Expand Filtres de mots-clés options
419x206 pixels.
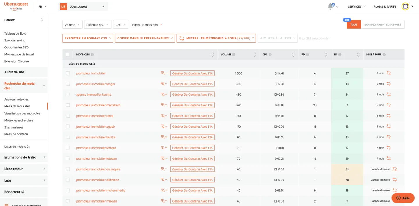(147, 25)
